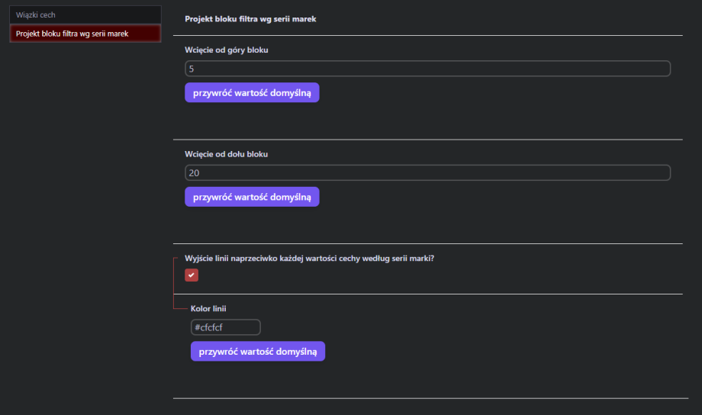Click the divider under the page heading
The height and width of the screenshot is (415, 702).
coord(427,35)
